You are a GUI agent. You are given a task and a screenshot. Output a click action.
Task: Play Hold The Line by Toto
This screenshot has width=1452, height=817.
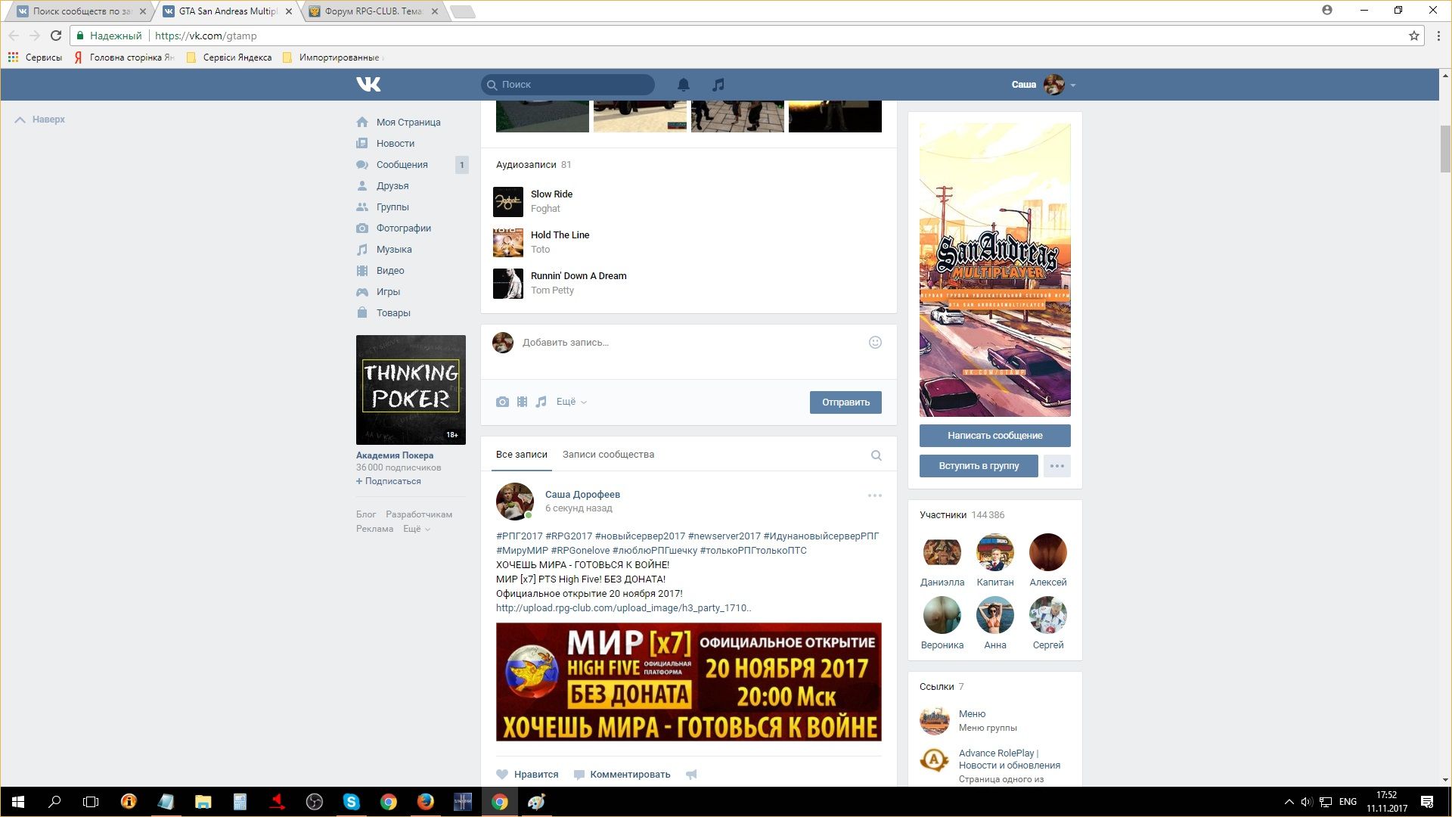coord(508,243)
